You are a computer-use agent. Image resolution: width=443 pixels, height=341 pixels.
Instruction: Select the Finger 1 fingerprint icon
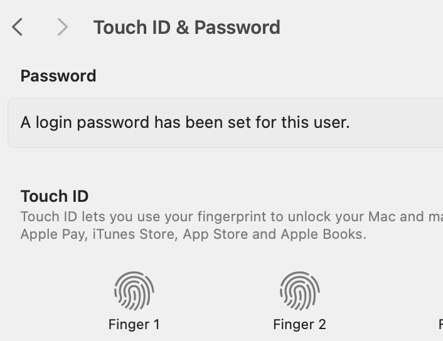[134, 291]
